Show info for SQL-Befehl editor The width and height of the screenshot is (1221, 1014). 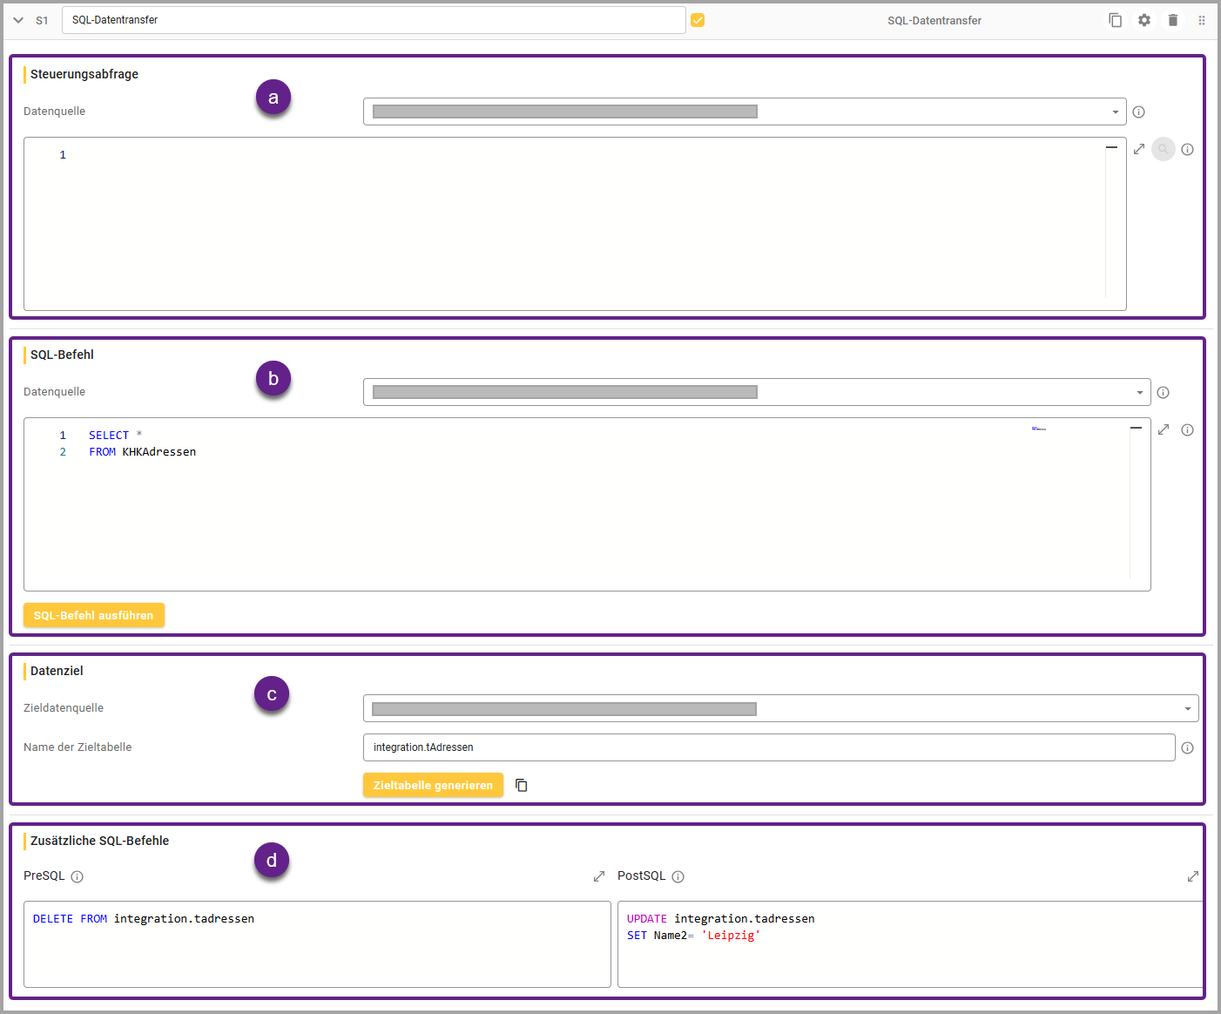click(x=1187, y=429)
